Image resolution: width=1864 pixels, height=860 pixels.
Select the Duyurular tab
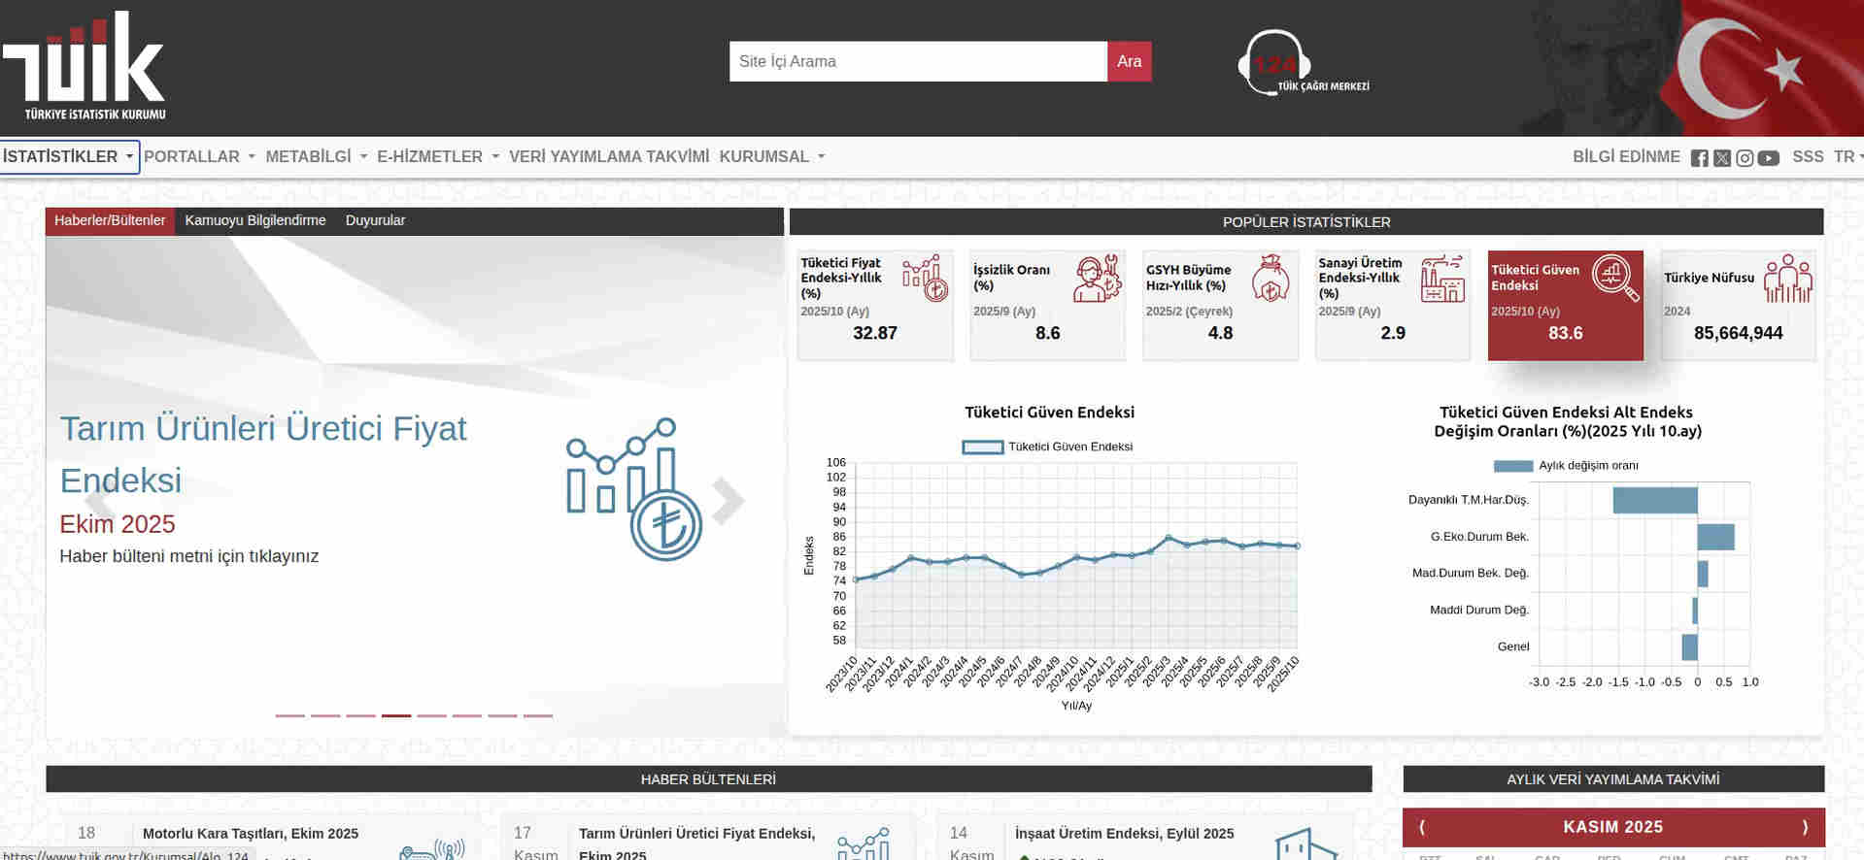click(375, 221)
